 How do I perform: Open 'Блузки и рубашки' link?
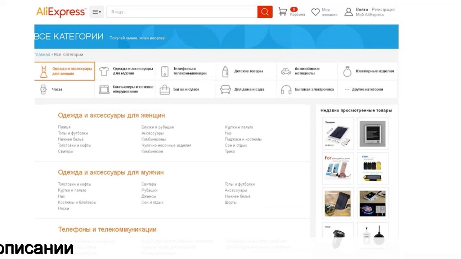(158, 127)
